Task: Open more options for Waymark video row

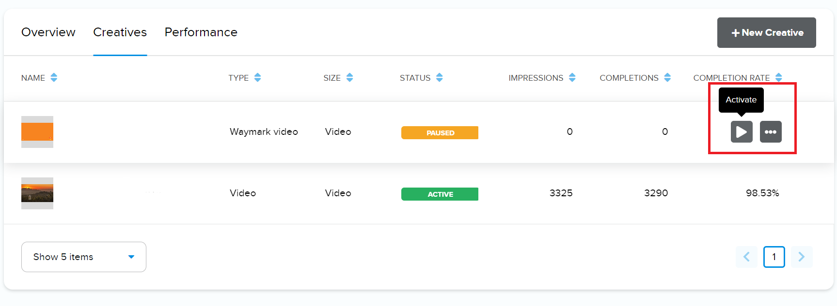Action: coord(771,131)
